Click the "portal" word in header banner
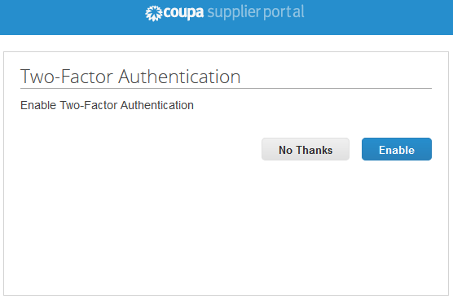Screen dimensions: 453x299 point(284,13)
